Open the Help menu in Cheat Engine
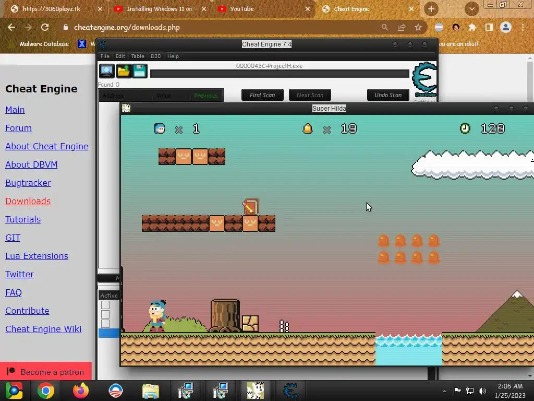This screenshot has height=401, width=534. (x=173, y=56)
